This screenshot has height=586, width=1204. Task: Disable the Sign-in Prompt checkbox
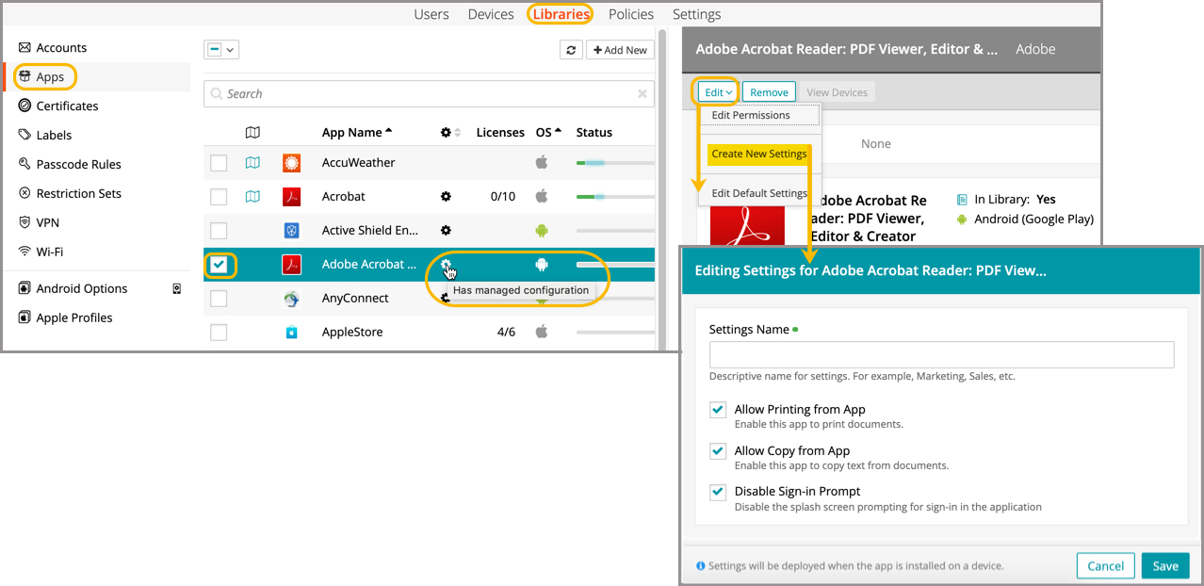click(x=719, y=492)
